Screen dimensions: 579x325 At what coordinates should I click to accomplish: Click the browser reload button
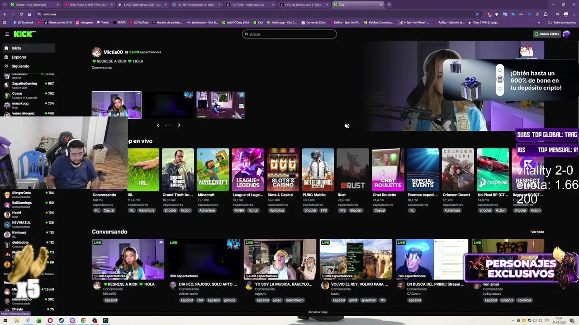pyautogui.click(x=21, y=14)
